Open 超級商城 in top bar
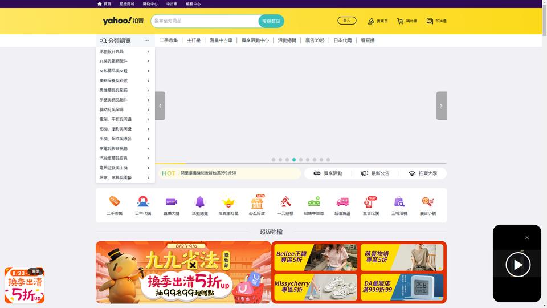 pyautogui.click(x=126, y=4)
